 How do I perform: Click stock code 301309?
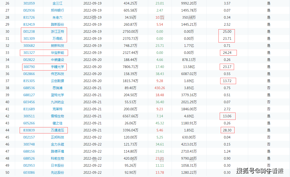[29, 39]
